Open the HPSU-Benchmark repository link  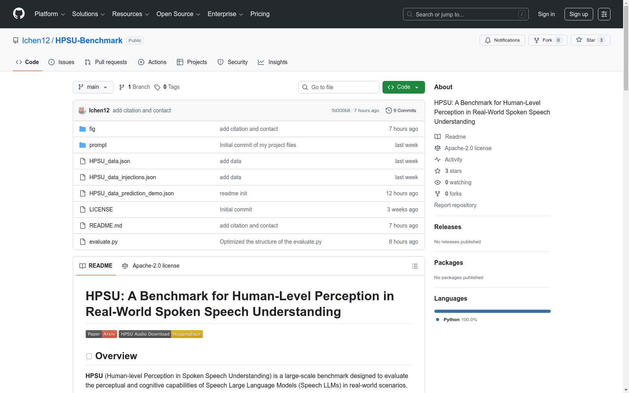89,40
